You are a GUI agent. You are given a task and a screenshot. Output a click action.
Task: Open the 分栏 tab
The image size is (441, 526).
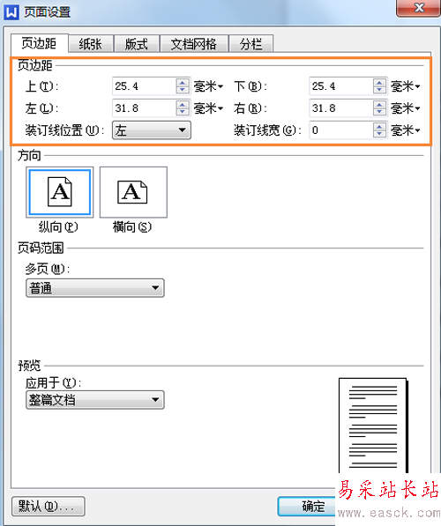click(250, 44)
